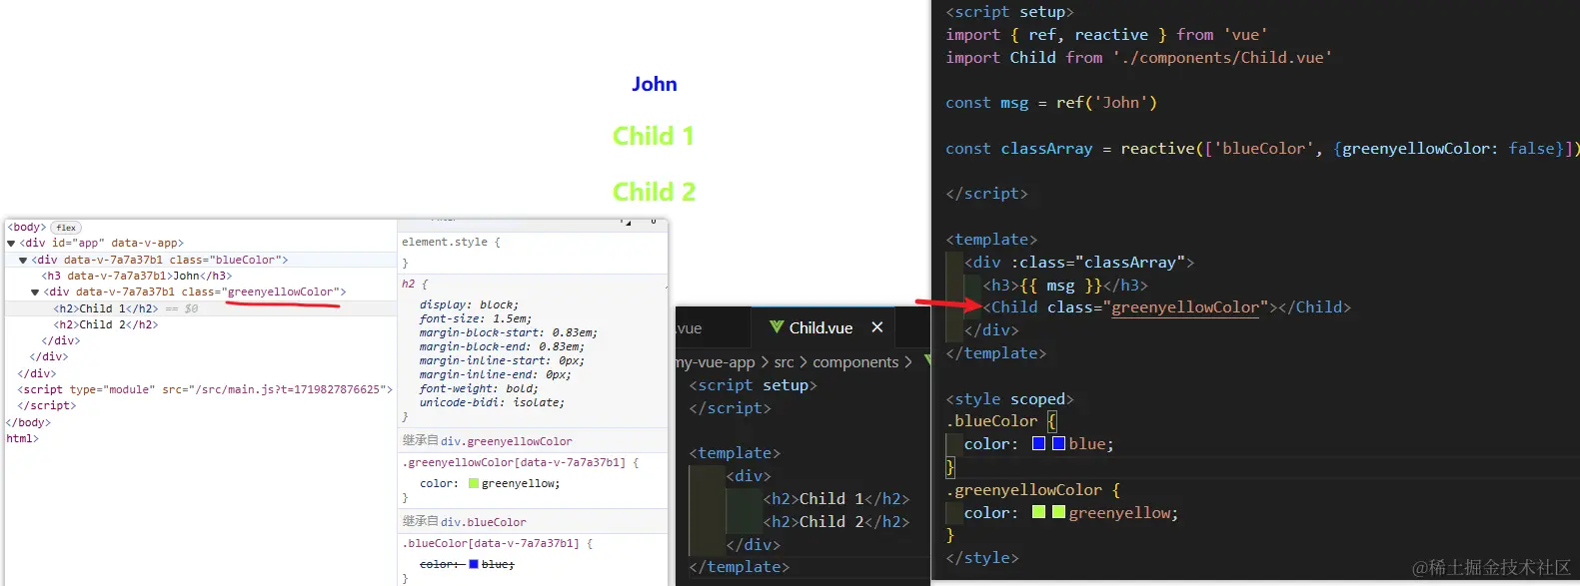The width and height of the screenshot is (1580, 586).
Task: Click the display: block declaration
Action: 469,305
